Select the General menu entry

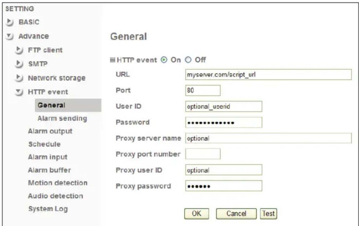pyautogui.click(x=68, y=105)
